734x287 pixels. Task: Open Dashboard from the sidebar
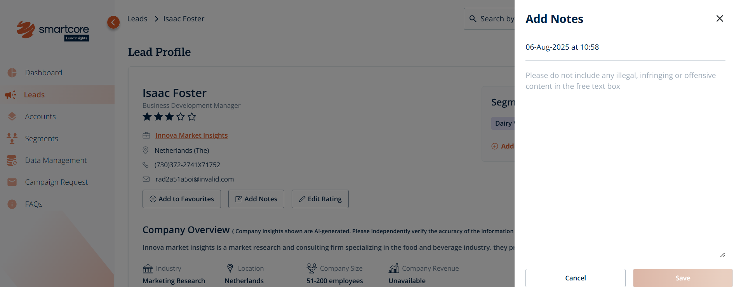pos(43,73)
